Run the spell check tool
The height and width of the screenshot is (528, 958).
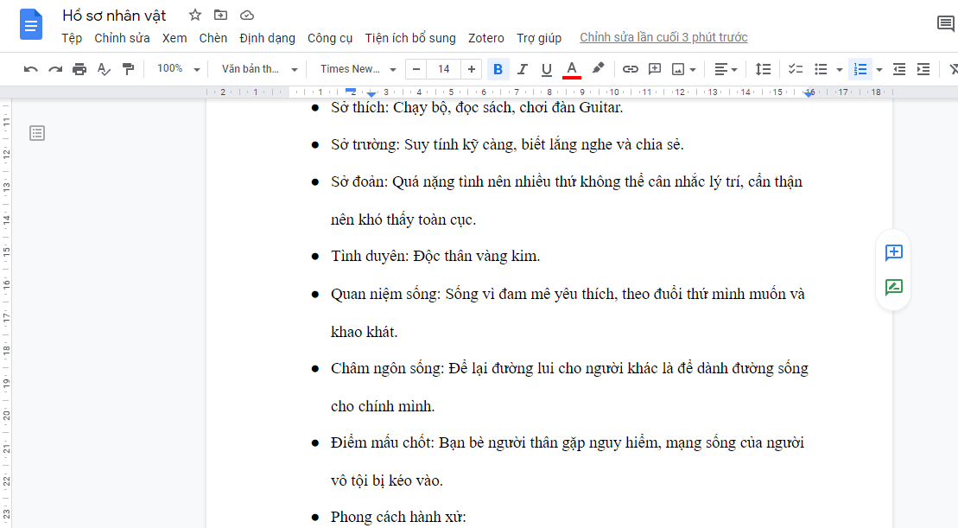[x=104, y=69]
